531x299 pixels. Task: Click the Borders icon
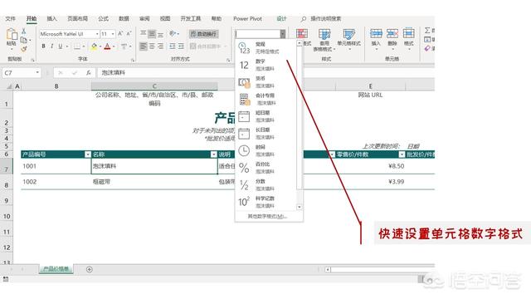tap(77, 47)
